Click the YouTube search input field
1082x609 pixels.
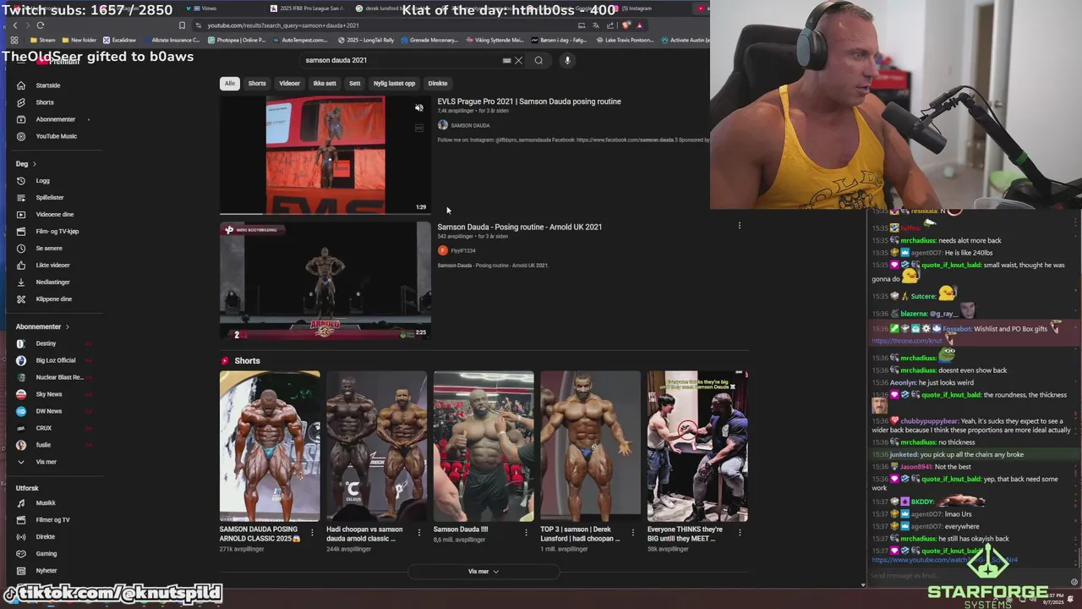402,60
